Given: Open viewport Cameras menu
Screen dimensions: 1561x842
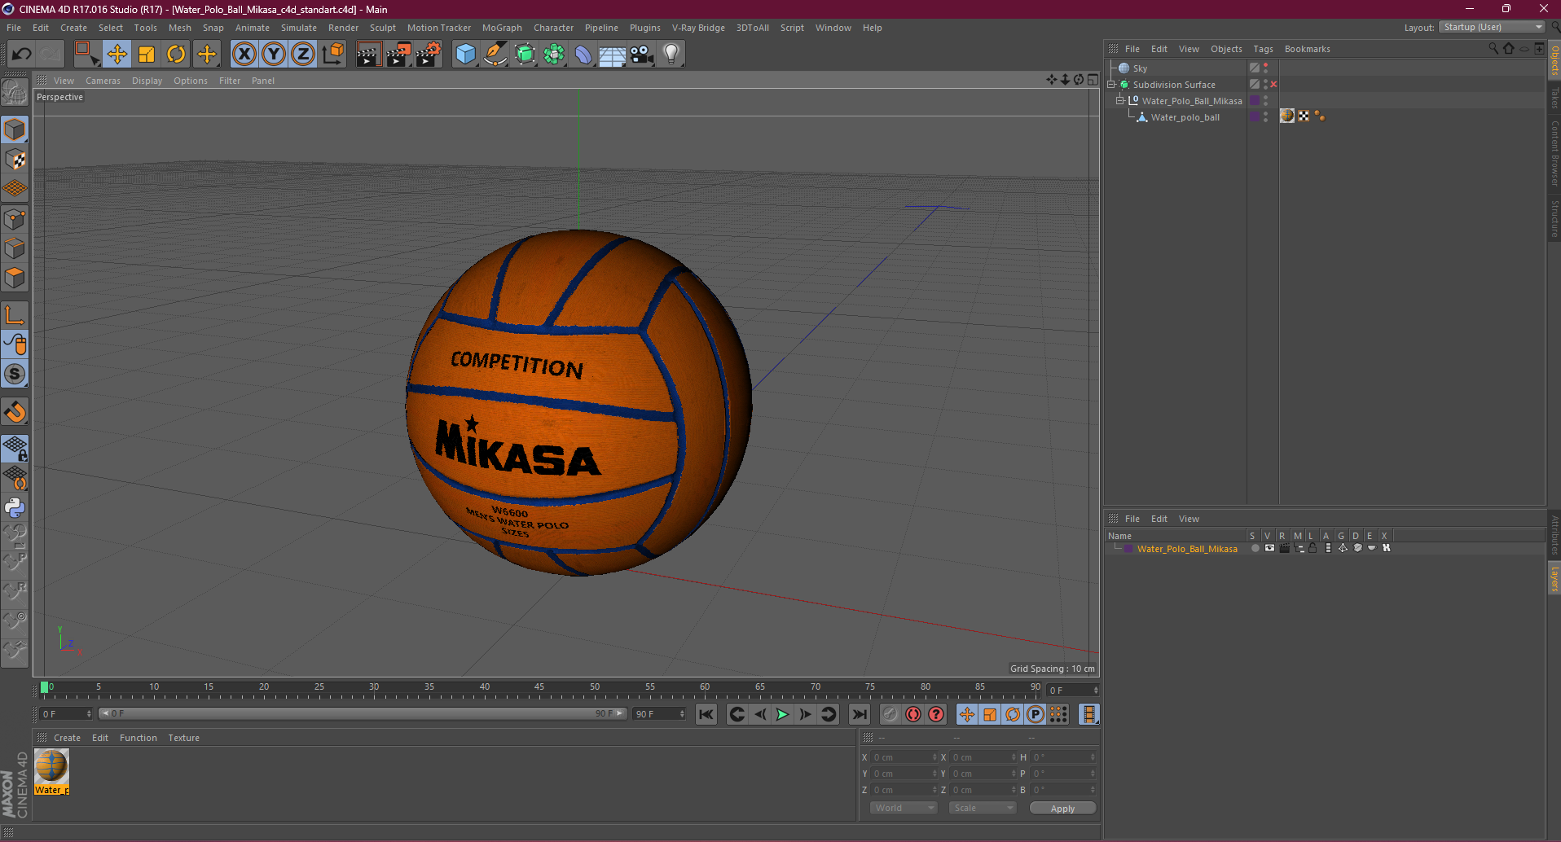Looking at the screenshot, I should 103,81.
